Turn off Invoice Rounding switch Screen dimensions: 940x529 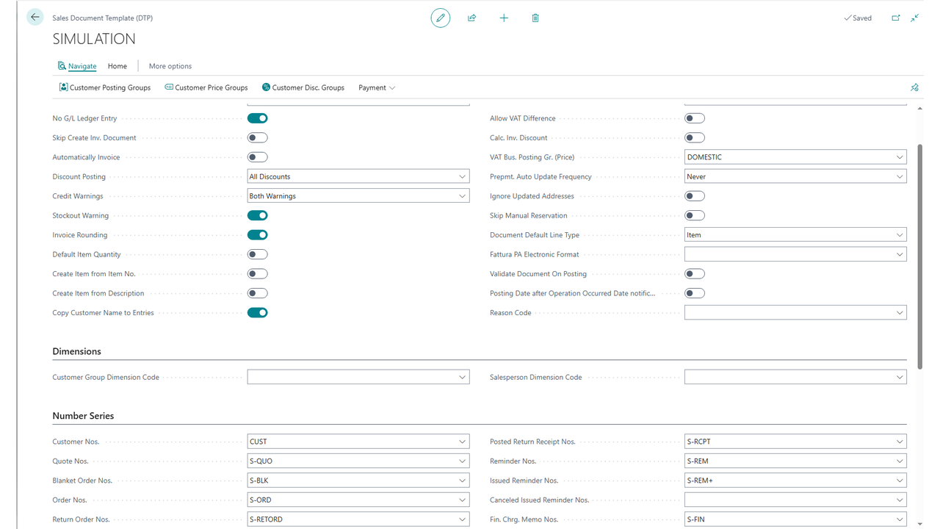258,235
